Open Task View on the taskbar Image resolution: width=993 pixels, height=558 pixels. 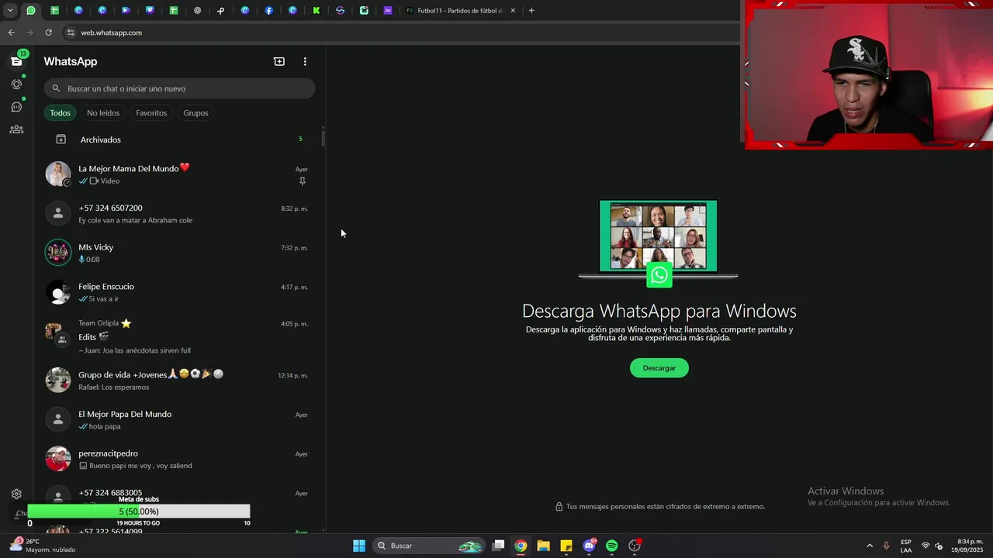point(499,546)
